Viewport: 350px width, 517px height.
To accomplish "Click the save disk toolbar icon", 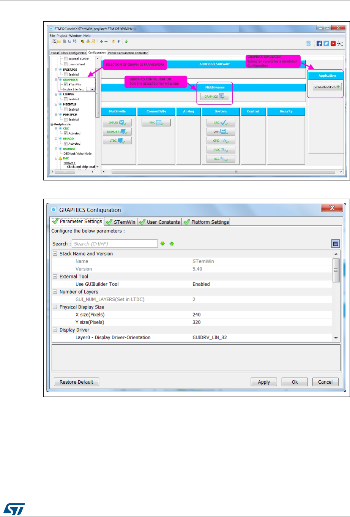I will click(69, 41).
